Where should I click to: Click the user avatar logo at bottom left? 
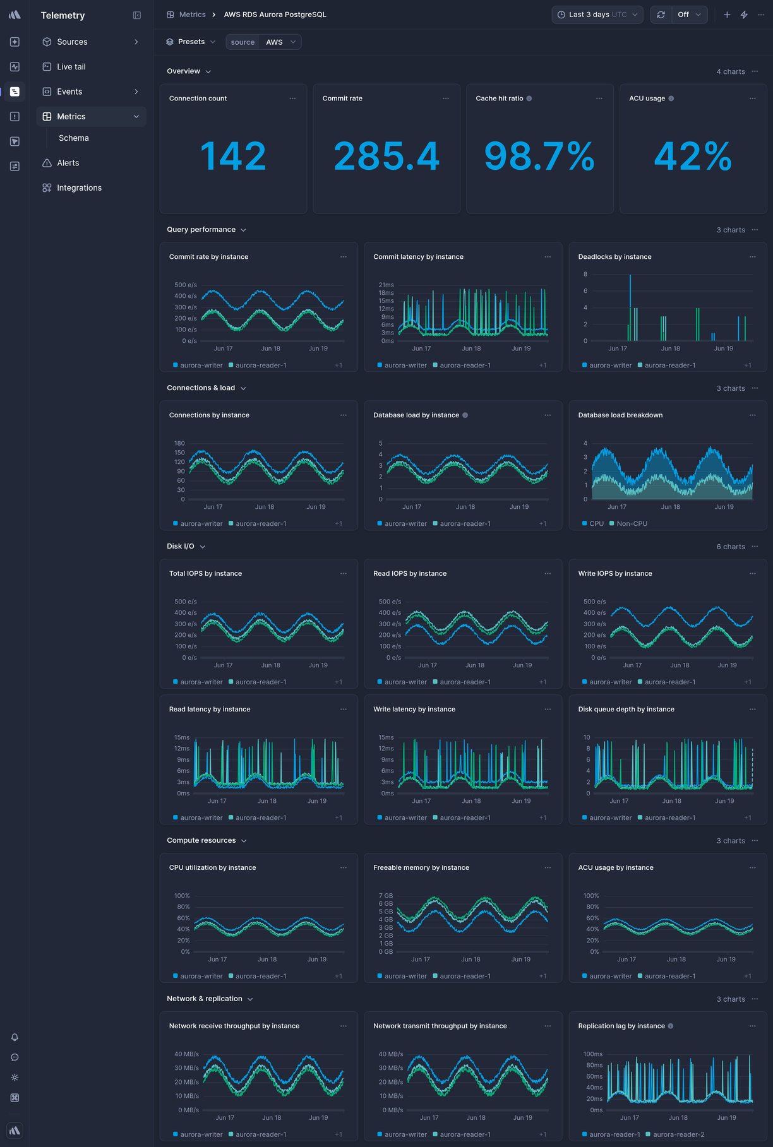(15, 1130)
